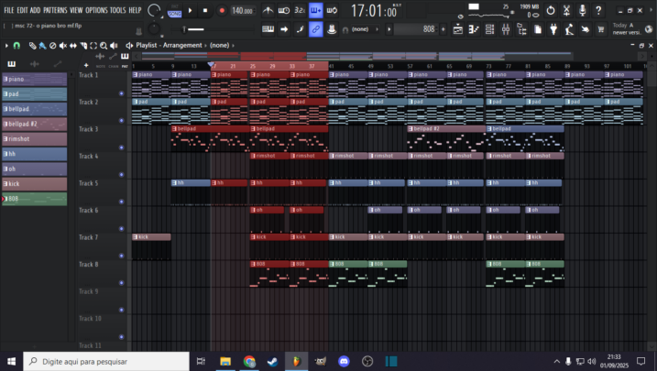
Task: Select the piano pattern in picker panel
Action: (x=34, y=79)
